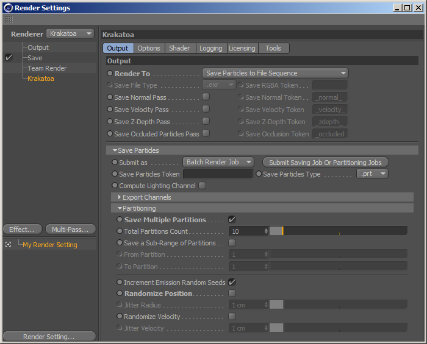The image size is (427, 344).
Task: Click the Save Particles Token input field
Action: click(218, 174)
